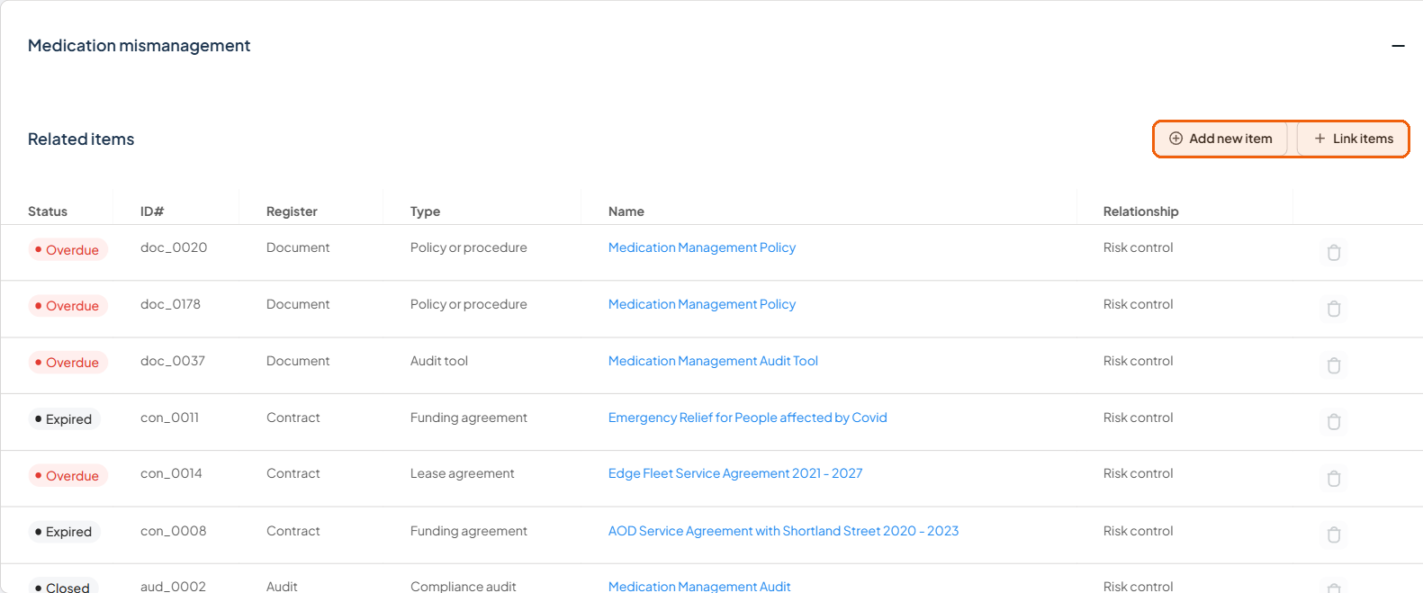1423x593 pixels.
Task: Open the Medication Management Audit Tool link
Action: pyautogui.click(x=713, y=361)
